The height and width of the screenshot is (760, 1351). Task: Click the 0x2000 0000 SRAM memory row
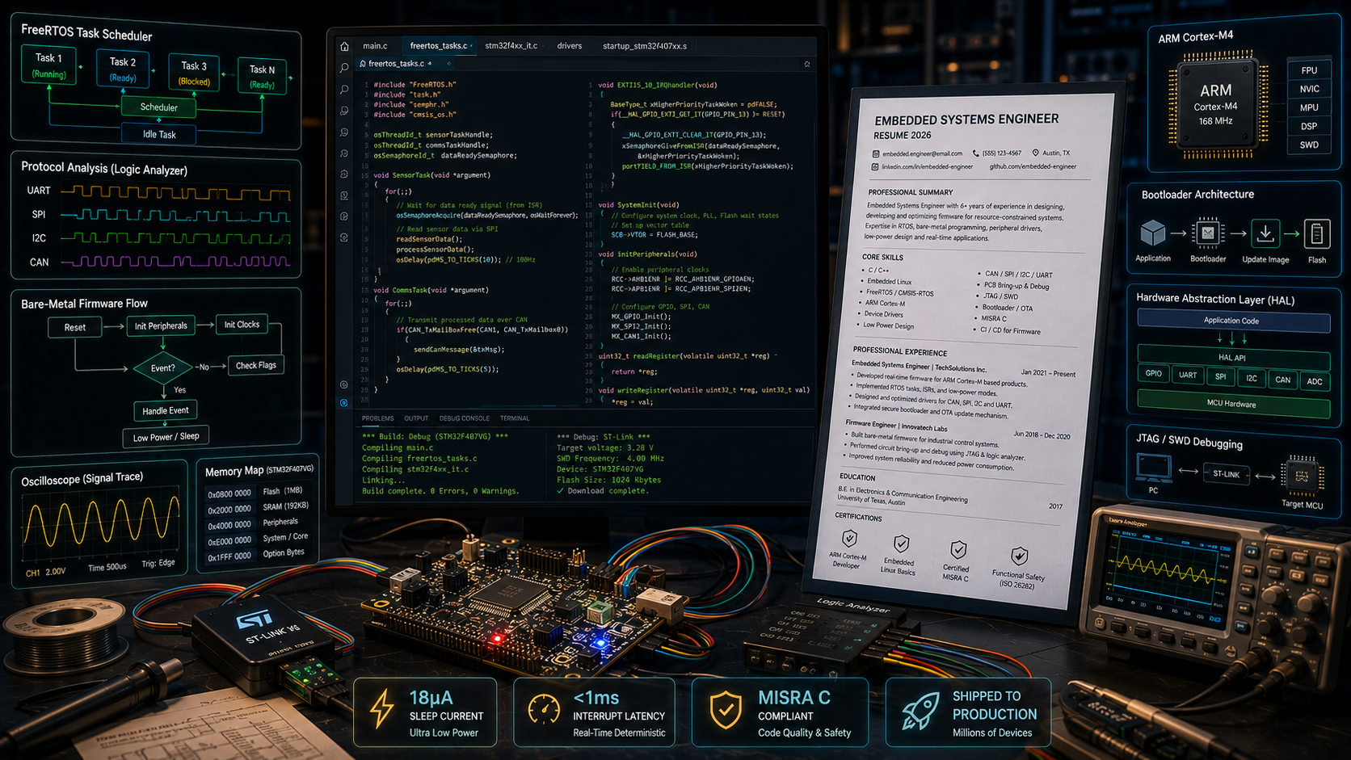257,508
